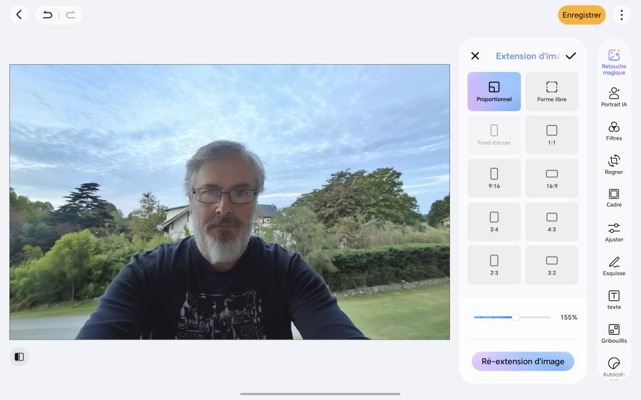
Task: Click the extension percentage slider track
Action: (512, 317)
